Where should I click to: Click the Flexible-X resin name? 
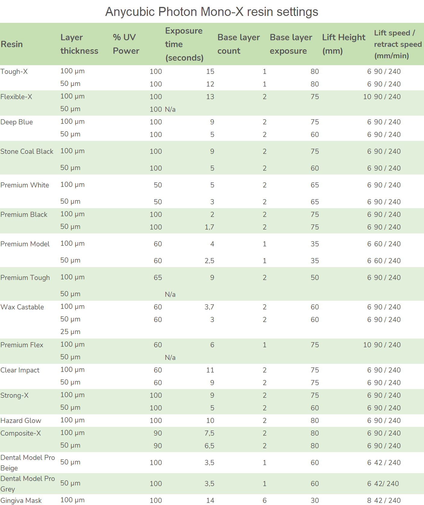tap(16, 97)
